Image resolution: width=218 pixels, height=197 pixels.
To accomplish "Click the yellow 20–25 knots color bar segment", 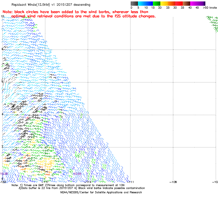I will [x=164, y=3].
